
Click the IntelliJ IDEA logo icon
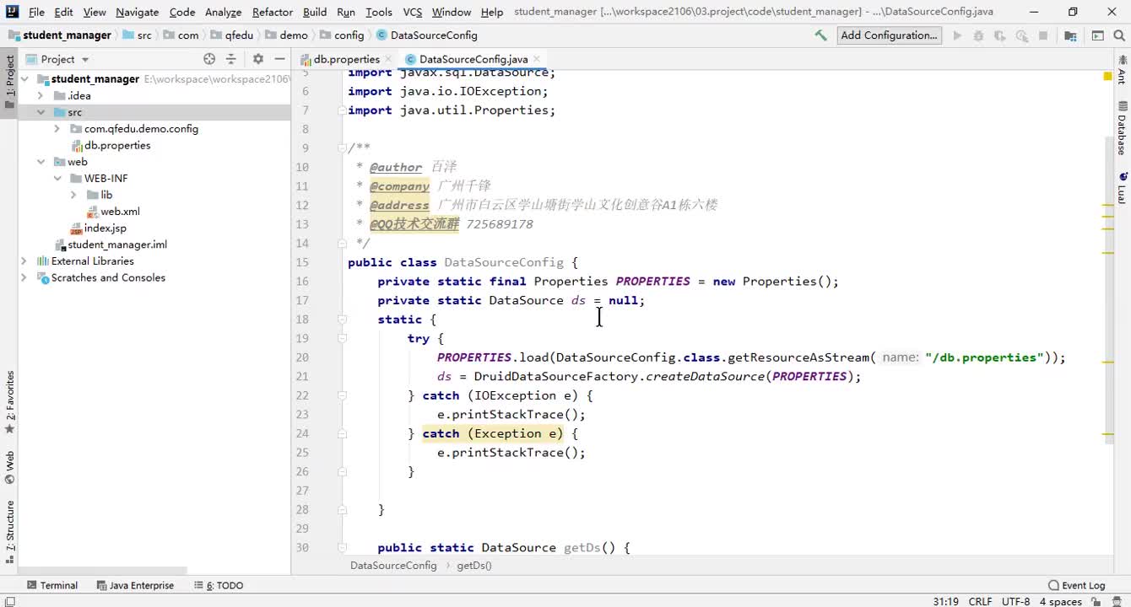pos(11,12)
